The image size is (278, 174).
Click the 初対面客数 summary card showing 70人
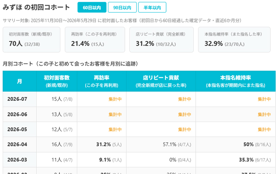coord(32,39)
